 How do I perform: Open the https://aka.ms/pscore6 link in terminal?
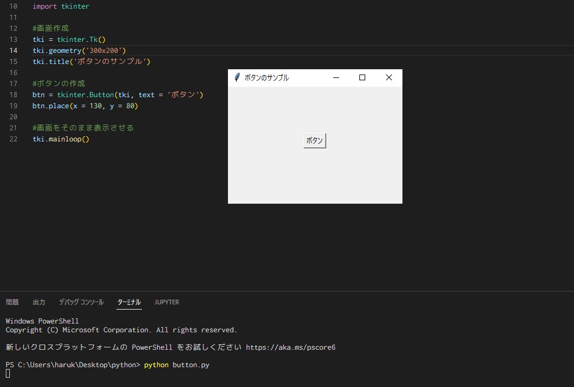coord(291,347)
